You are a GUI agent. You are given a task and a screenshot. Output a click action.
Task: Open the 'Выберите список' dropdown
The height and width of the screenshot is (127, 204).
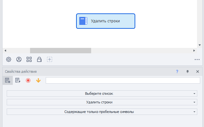[102, 93]
